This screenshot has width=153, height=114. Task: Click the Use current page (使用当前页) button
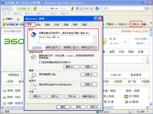coord(53,47)
